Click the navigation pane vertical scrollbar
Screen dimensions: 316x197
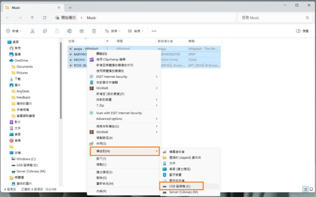click(61, 81)
